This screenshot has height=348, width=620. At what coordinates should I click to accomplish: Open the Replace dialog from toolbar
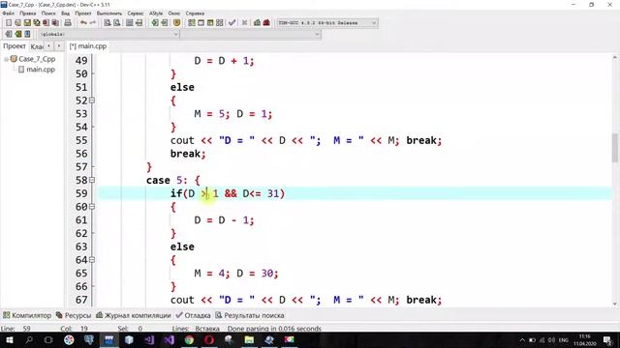click(116, 23)
